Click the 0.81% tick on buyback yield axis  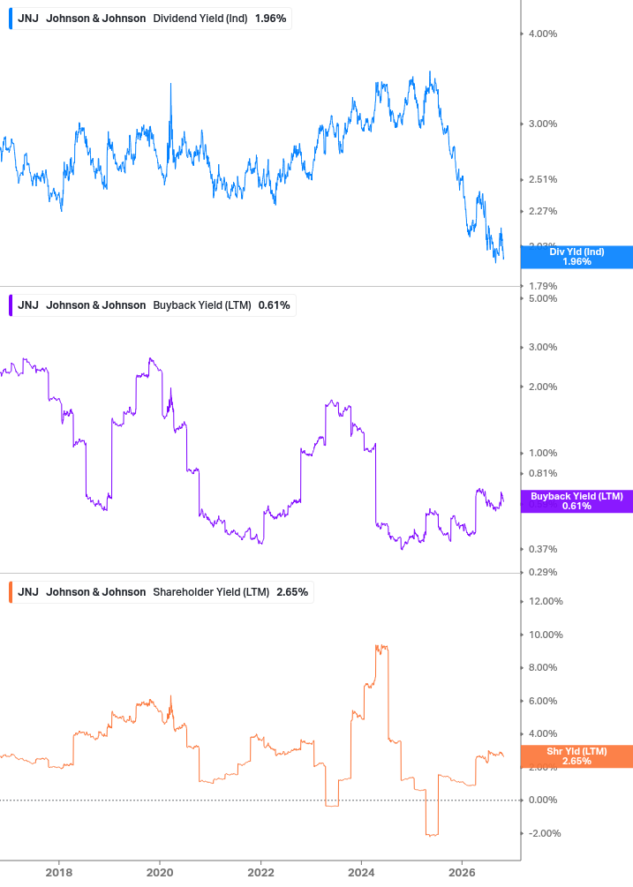[x=543, y=473]
